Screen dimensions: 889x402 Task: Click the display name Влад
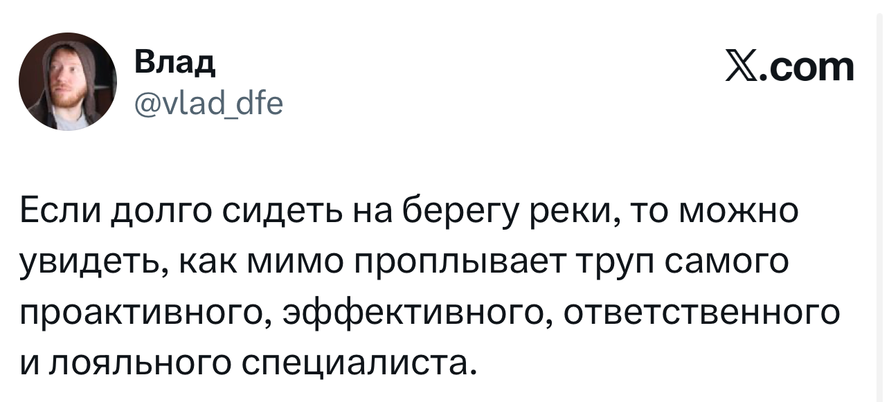click(x=174, y=64)
